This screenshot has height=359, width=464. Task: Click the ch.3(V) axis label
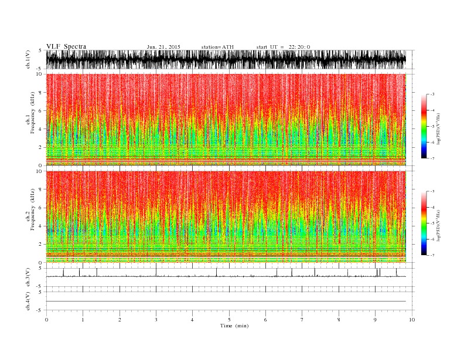28,277
